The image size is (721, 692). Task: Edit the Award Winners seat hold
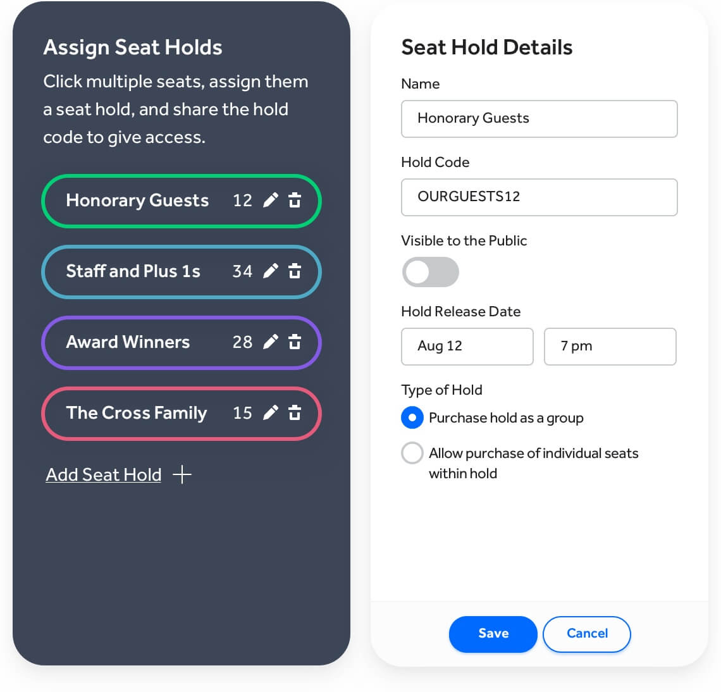(271, 342)
